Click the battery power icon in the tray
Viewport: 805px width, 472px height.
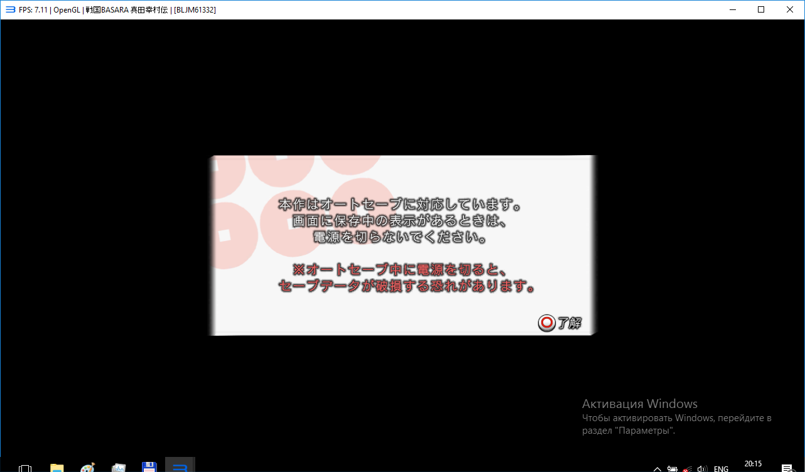click(x=673, y=468)
